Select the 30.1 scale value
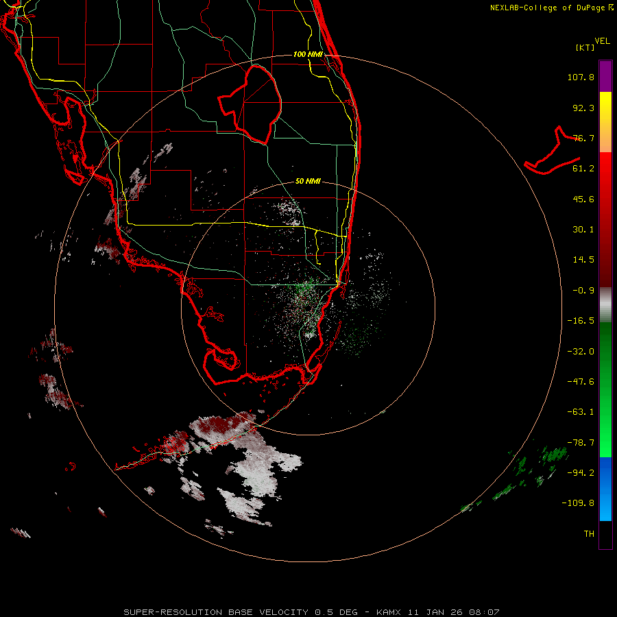 tap(583, 230)
